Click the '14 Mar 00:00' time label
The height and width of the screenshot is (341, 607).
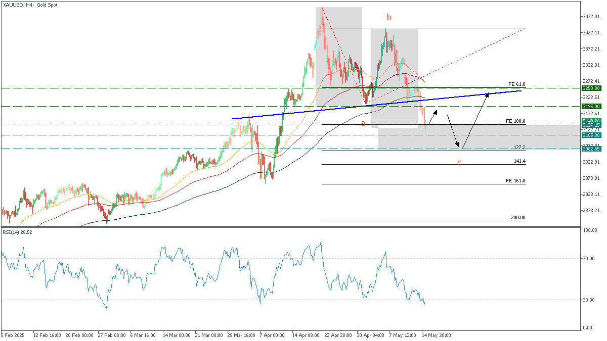[x=176, y=335]
